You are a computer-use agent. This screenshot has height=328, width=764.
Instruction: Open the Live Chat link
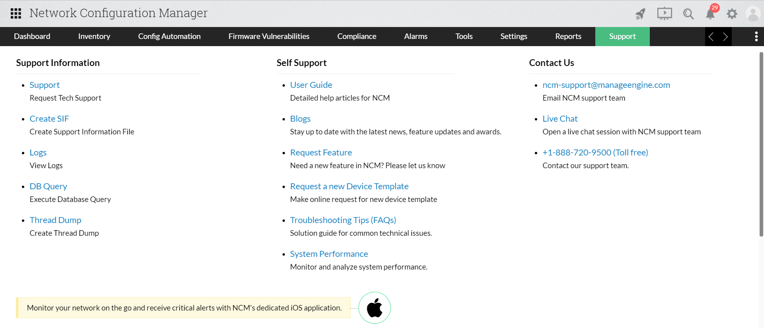click(x=560, y=119)
